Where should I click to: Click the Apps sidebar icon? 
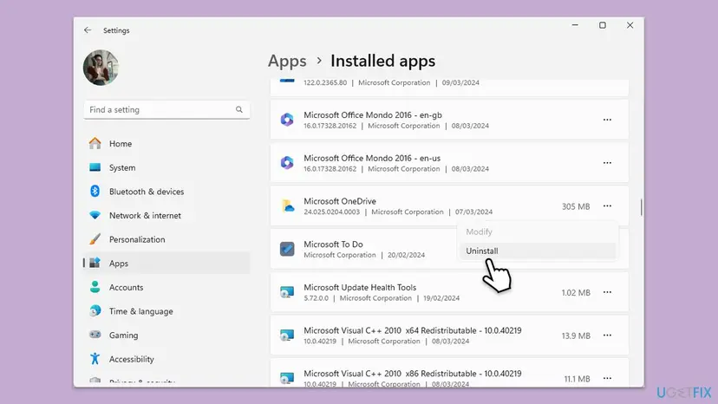pos(95,263)
